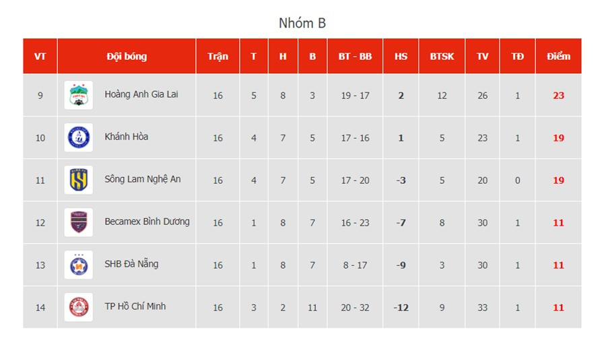606x342 pixels.
Task: Select the Trận column header
Action: click(217, 57)
